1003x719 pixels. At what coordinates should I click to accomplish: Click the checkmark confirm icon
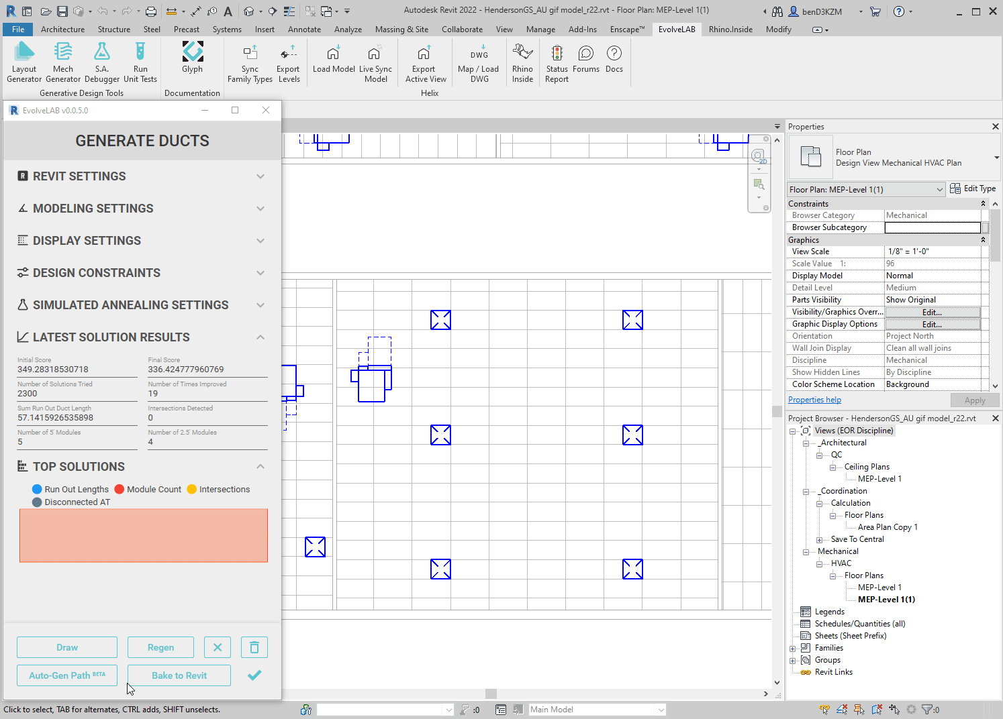254,675
